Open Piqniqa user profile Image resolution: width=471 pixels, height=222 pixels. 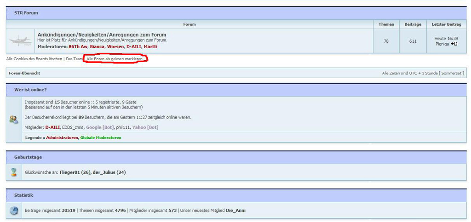[x=442, y=44]
